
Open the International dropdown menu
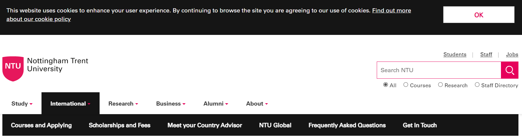pyautogui.click(x=70, y=104)
